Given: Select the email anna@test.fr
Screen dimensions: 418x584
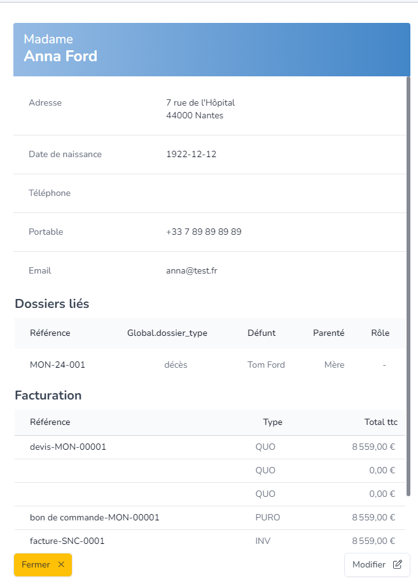Looking at the screenshot, I should 192,271.
